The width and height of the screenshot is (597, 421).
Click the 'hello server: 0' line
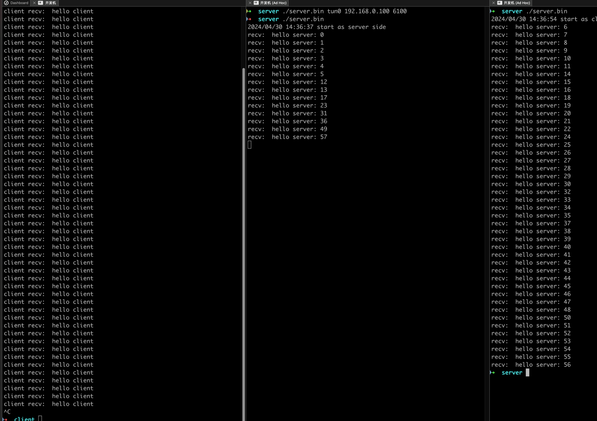pos(285,35)
